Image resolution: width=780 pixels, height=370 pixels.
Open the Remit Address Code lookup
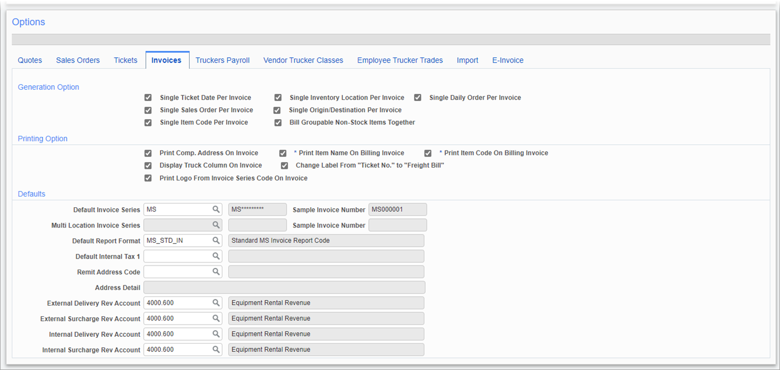(x=216, y=271)
